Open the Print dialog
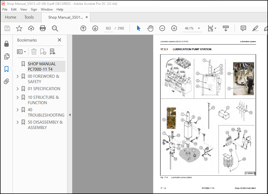Image resolution: width=268 pixels, height=194 pixels. [x=43, y=28]
